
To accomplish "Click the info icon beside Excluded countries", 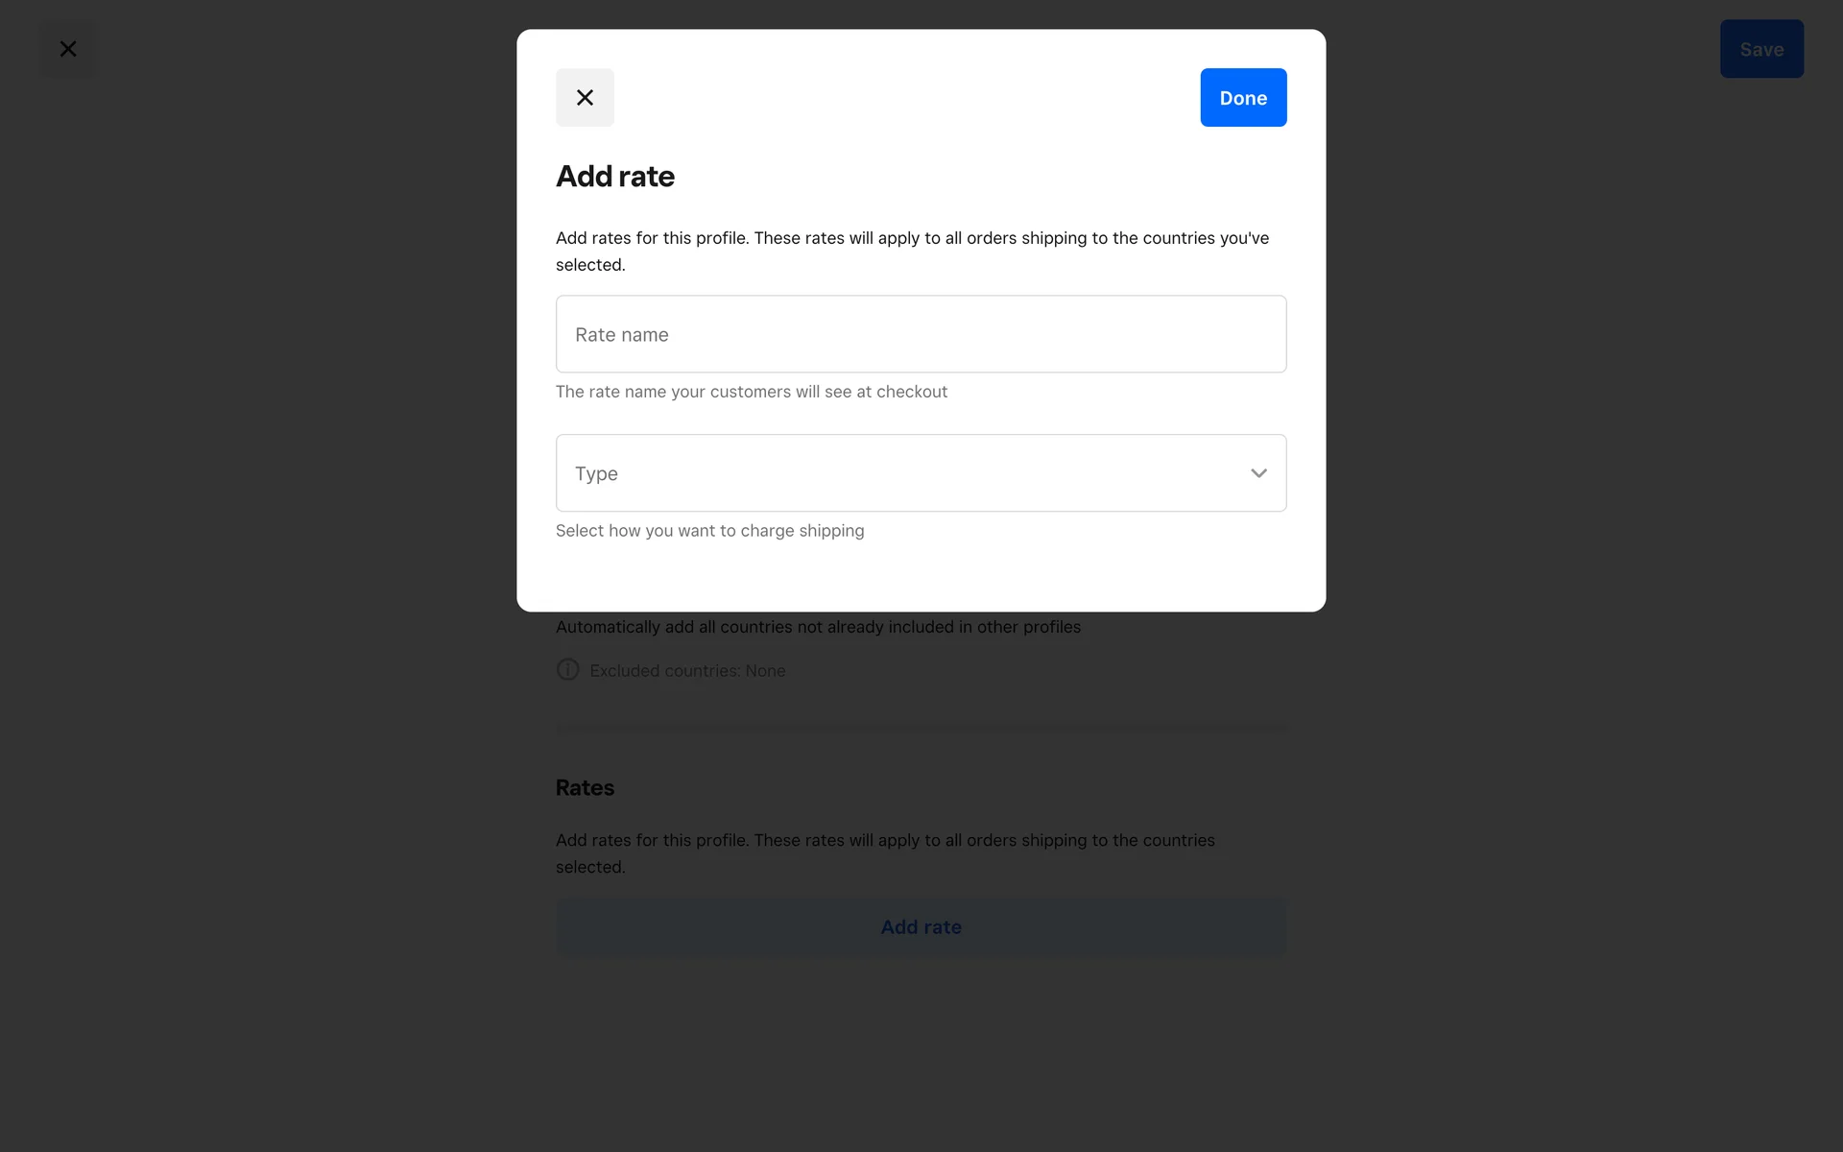I will [x=567, y=669].
